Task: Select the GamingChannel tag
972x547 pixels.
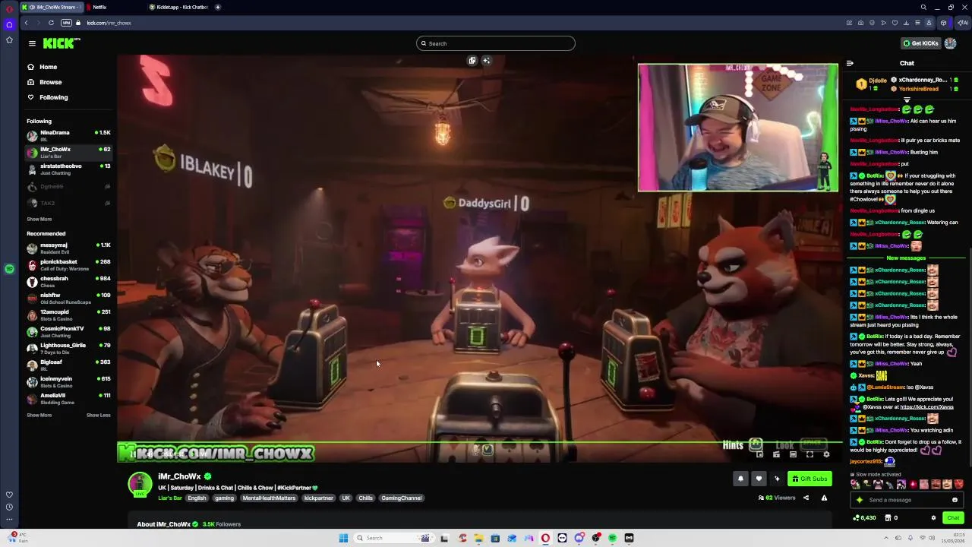Action: tap(401, 498)
